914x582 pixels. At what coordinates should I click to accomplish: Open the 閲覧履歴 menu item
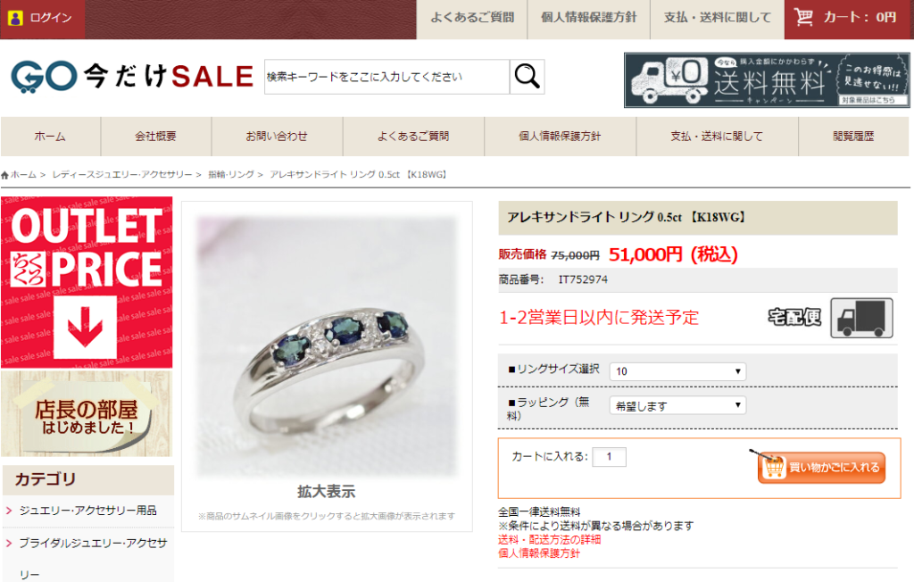[853, 137]
